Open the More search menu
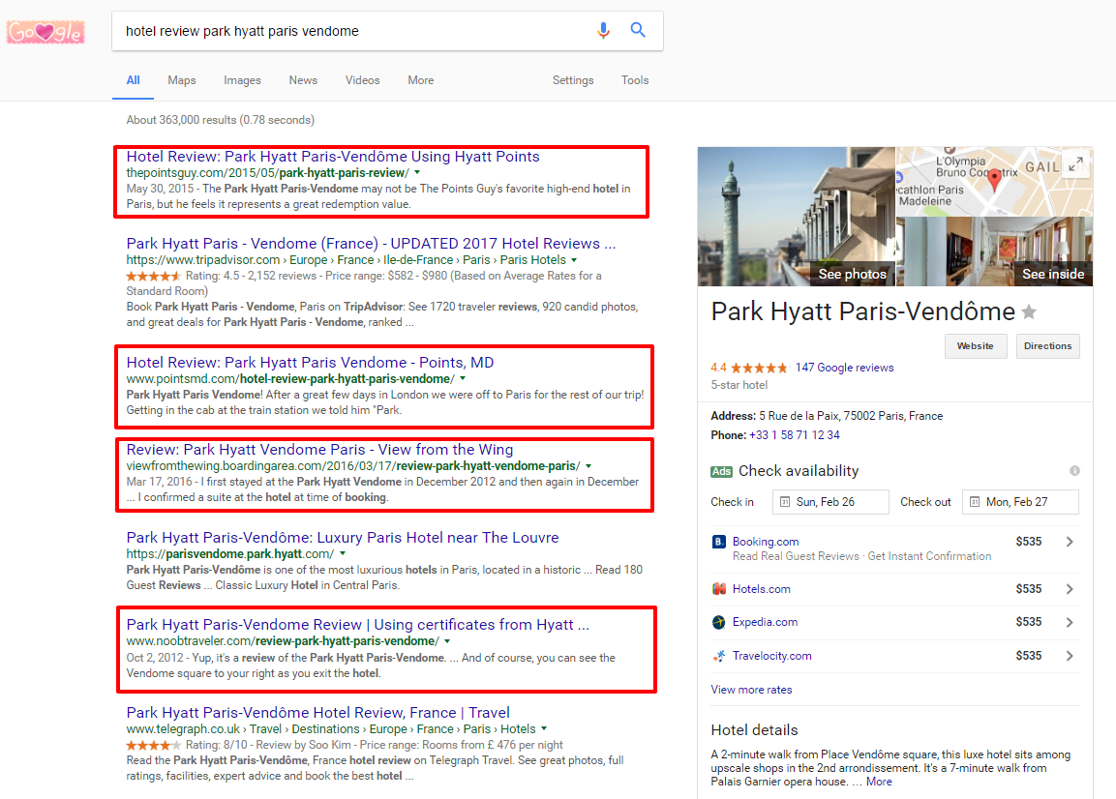This screenshot has width=1116, height=799. (421, 80)
